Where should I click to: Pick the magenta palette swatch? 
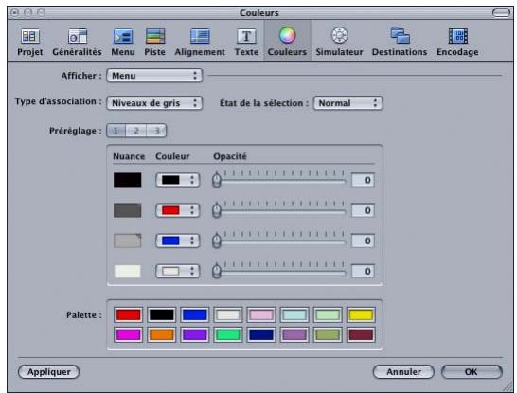point(128,334)
